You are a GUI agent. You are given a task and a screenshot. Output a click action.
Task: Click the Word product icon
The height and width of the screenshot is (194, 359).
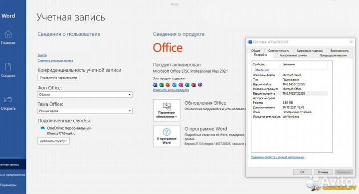point(155,85)
